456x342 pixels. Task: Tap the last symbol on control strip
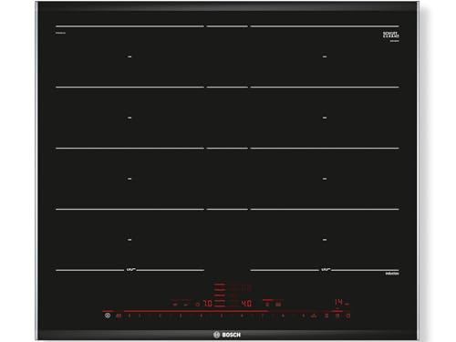(348, 316)
